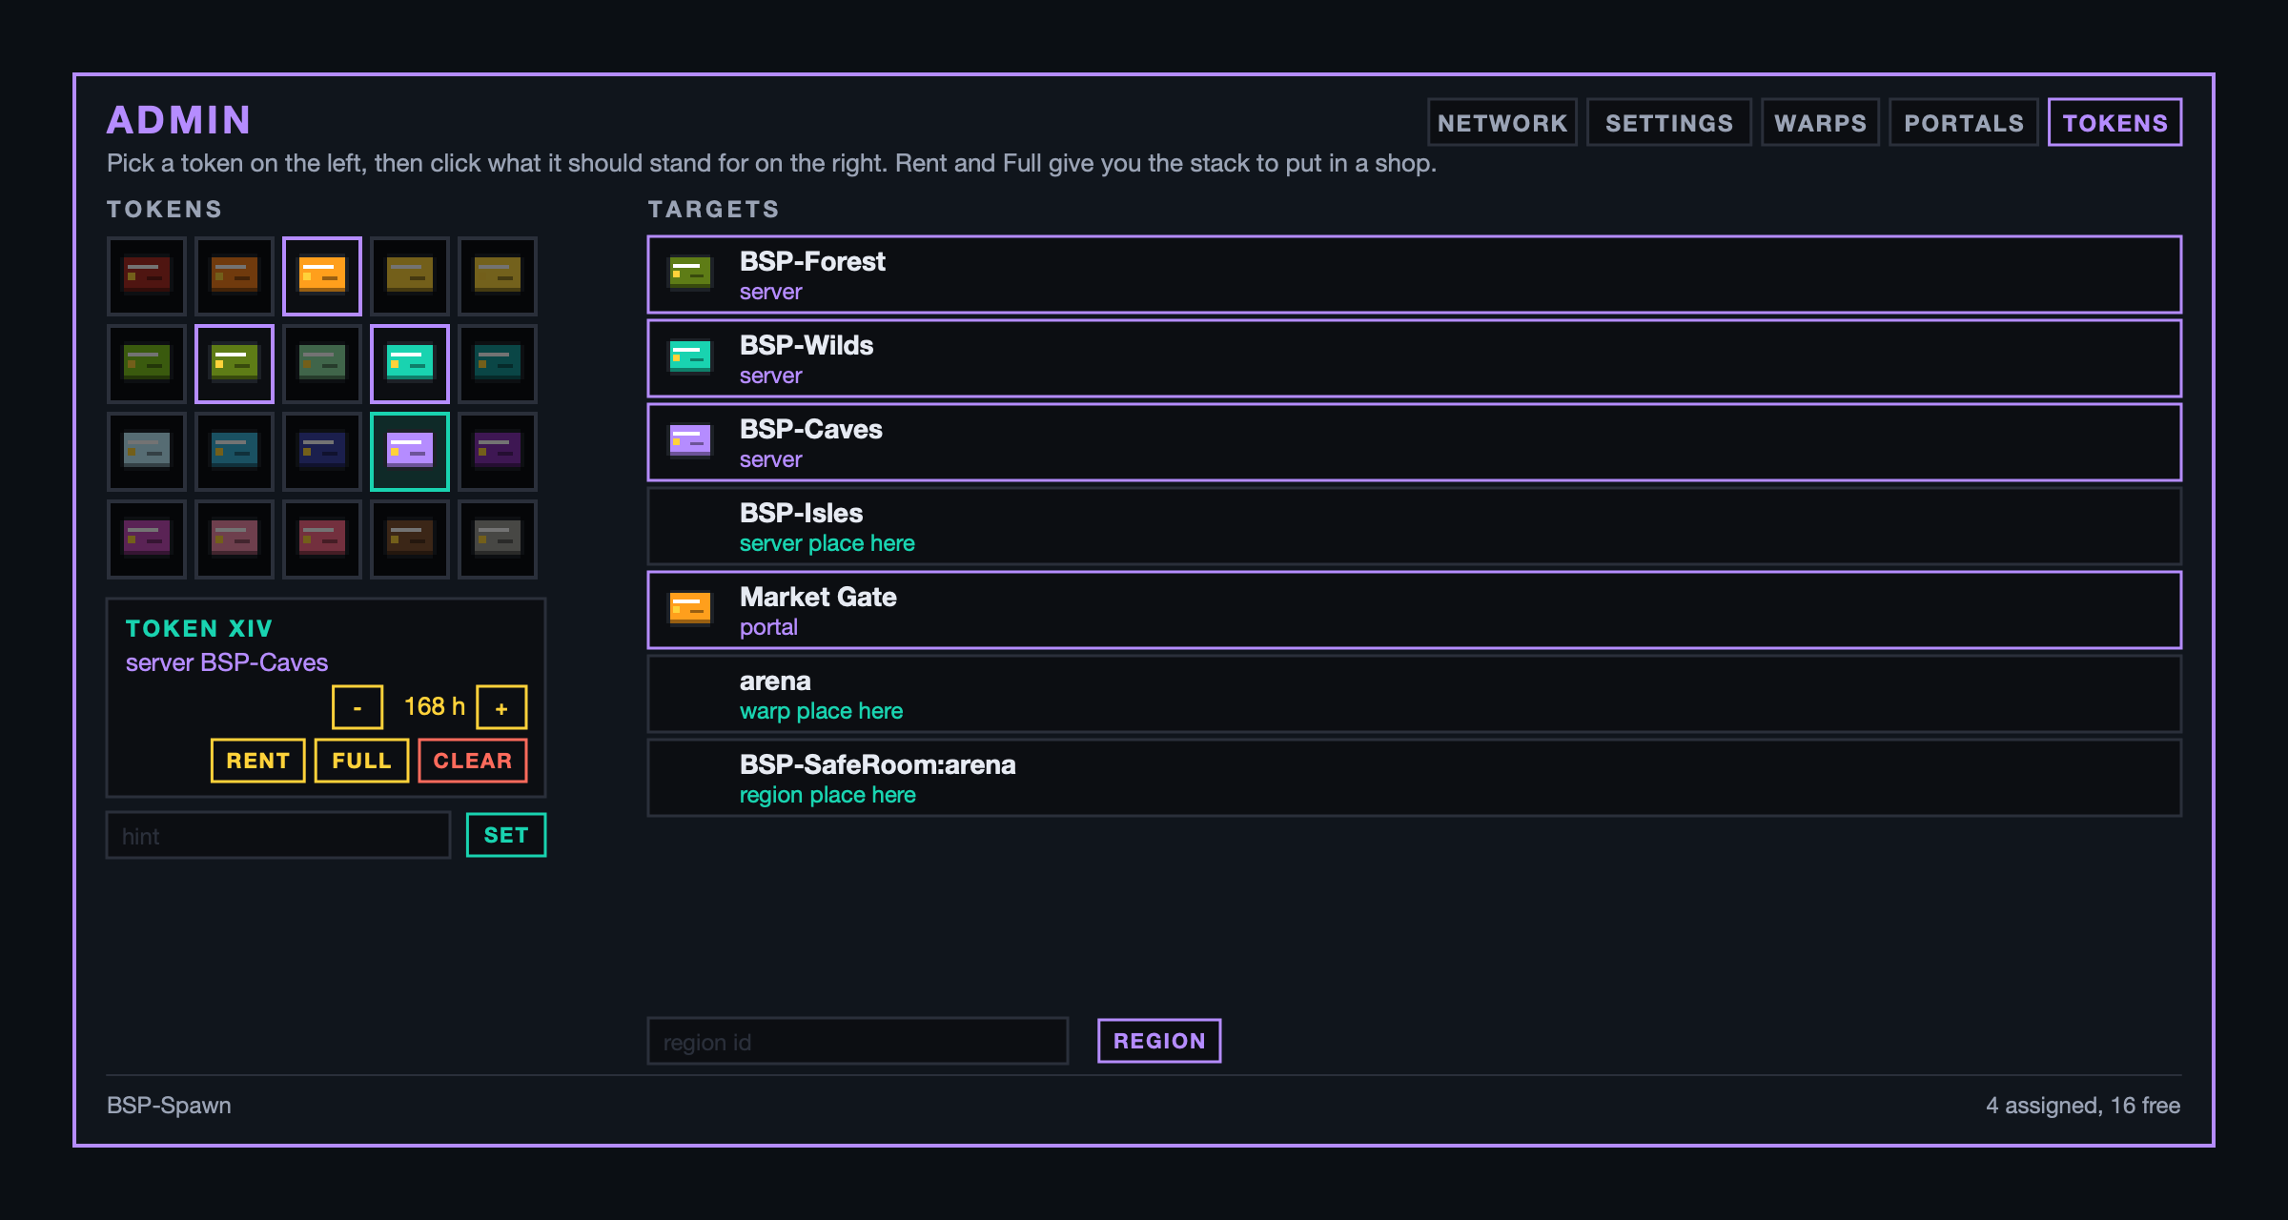Click the REGION button
Image resolution: width=2288 pixels, height=1220 pixels.
(x=1158, y=1041)
